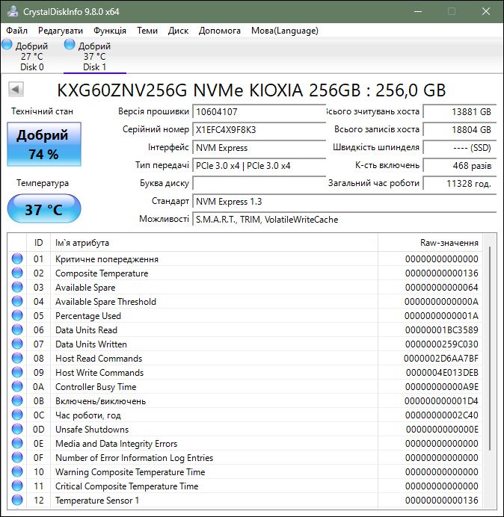Open the Файл menu

pyautogui.click(x=17, y=31)
